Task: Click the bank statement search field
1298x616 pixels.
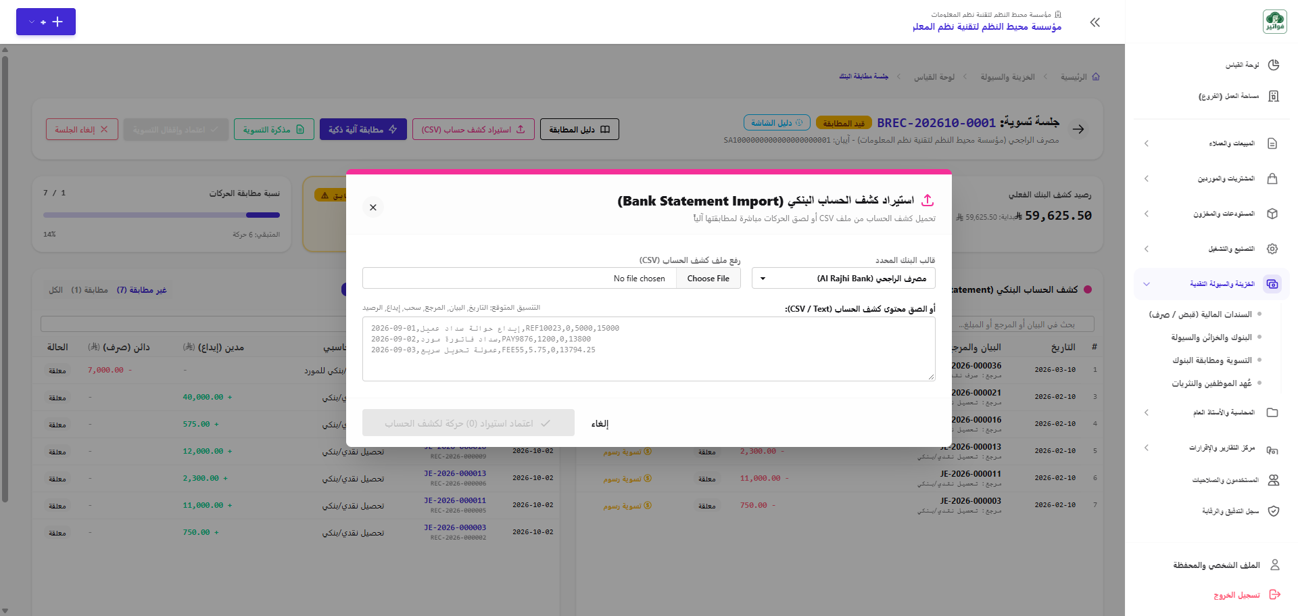Action: click(x=1024, y=325)
